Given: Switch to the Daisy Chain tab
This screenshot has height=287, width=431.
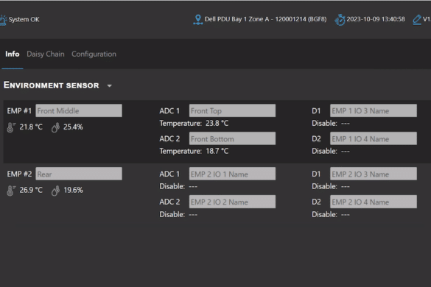Looking at the screenshot, I should point(46,54).
